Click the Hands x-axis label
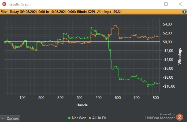Image resolution: width=187 pixels, height=122 pixels. 82,105
